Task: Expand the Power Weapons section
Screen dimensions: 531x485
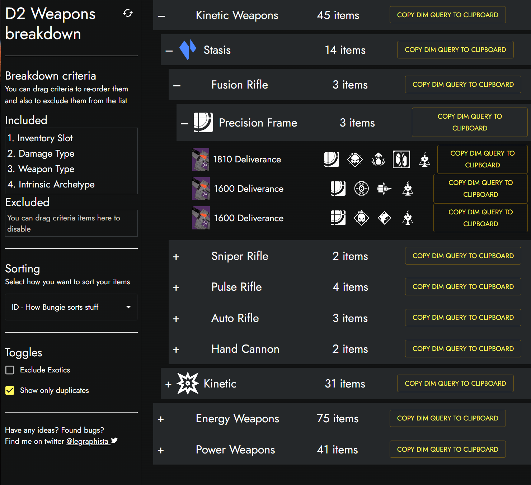Action: click(x=160, y=450)
